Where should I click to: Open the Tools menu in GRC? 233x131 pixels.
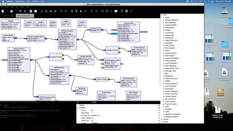[x=22, y=7]
